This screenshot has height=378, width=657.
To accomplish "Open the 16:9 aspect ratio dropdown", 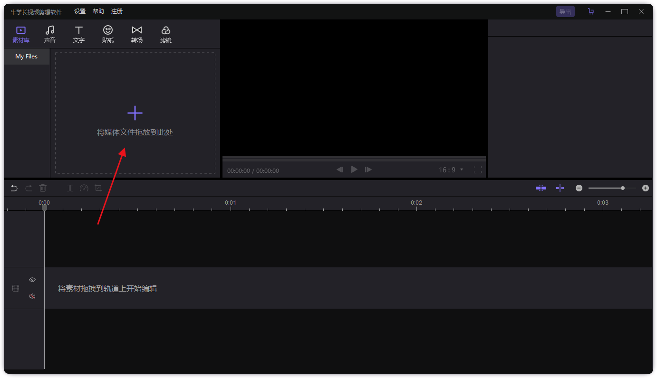I will [451, 170].
